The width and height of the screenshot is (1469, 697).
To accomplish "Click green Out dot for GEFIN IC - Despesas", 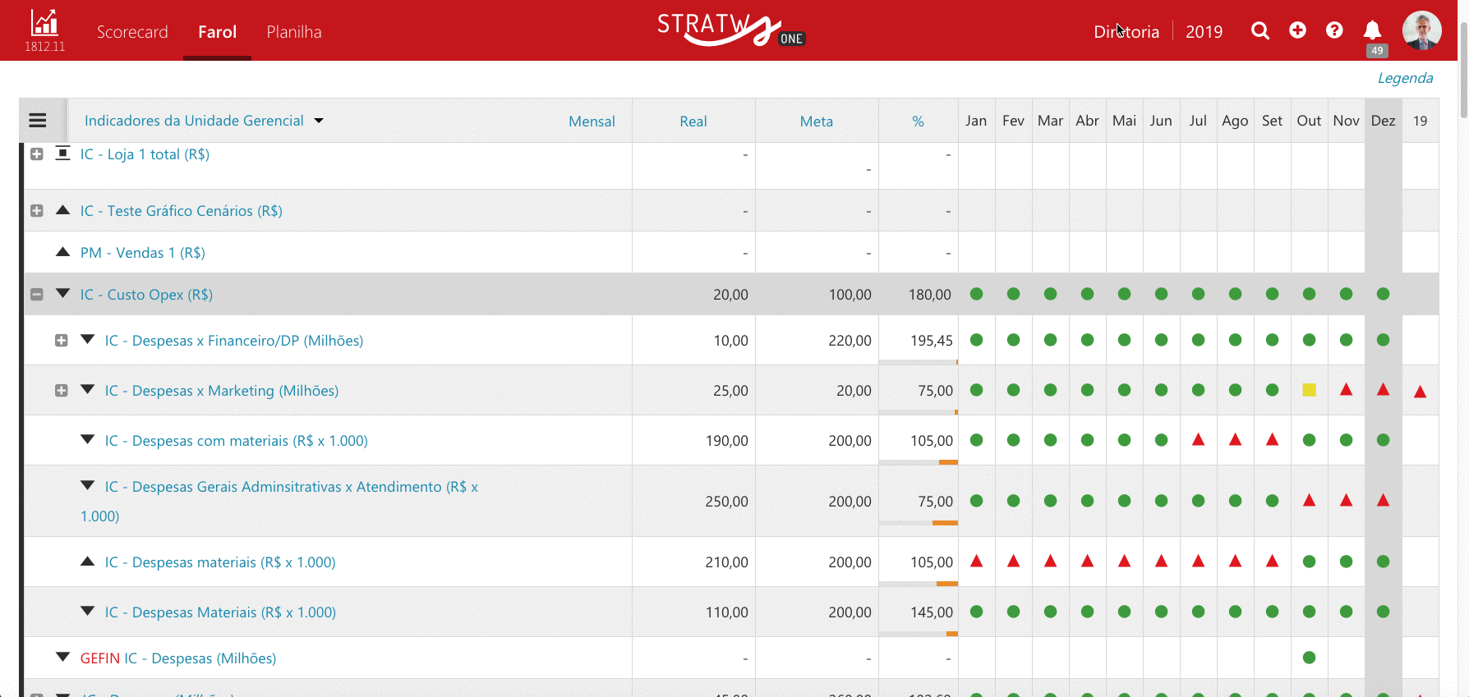I will tap(1309, 658).
